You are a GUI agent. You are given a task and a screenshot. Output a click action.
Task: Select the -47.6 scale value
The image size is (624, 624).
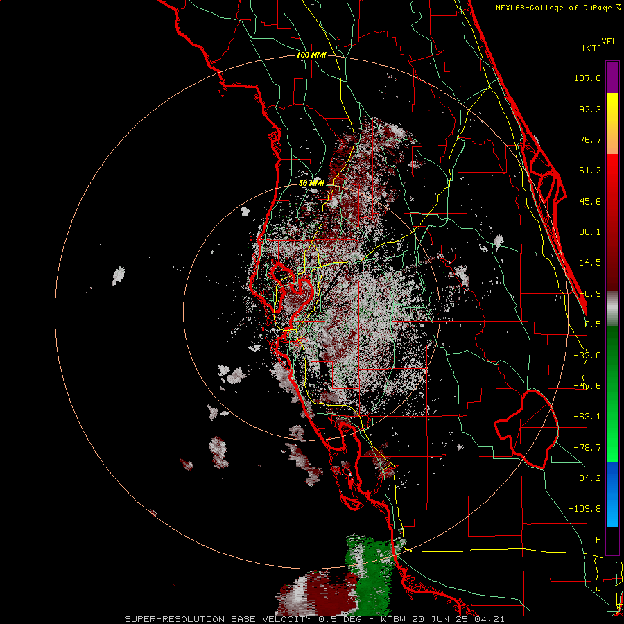[x=587, y=386]
